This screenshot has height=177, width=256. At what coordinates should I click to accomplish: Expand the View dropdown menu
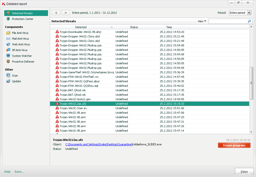click(202, 21)
